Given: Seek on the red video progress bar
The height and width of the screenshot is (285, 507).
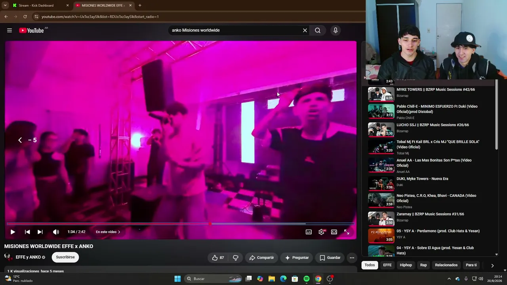Looking at the screenshot, I should 181,224.
